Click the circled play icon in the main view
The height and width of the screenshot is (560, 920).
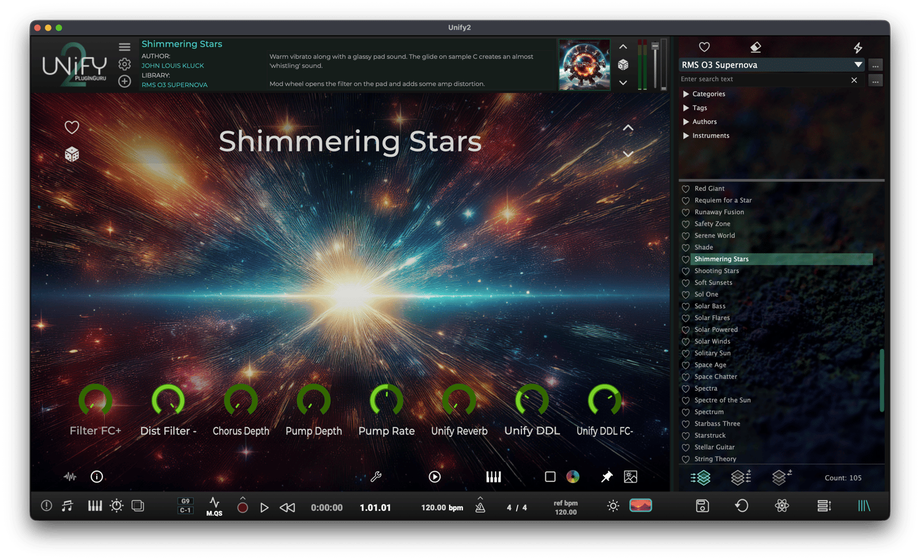coord(434,477)
